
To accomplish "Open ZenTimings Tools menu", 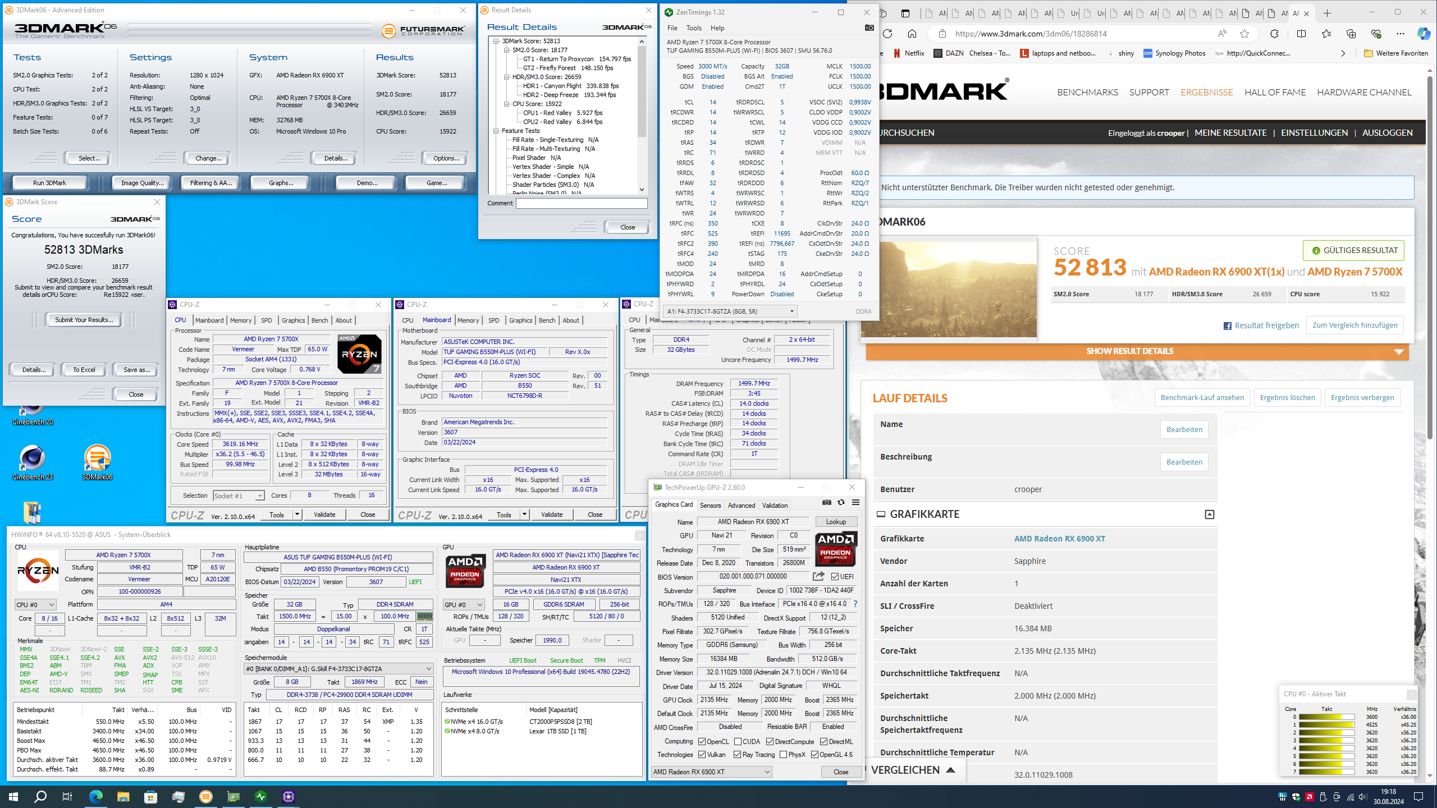I will pos(694,28).
